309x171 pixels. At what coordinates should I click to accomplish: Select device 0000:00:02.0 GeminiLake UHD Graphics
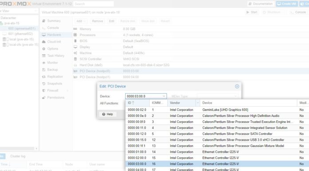click(217, 110)
